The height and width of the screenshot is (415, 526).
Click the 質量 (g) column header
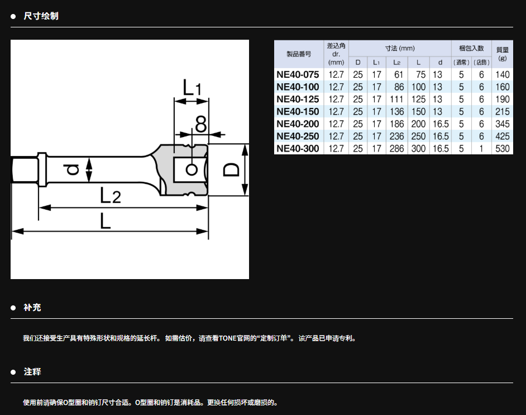click(x=502, y=54)
